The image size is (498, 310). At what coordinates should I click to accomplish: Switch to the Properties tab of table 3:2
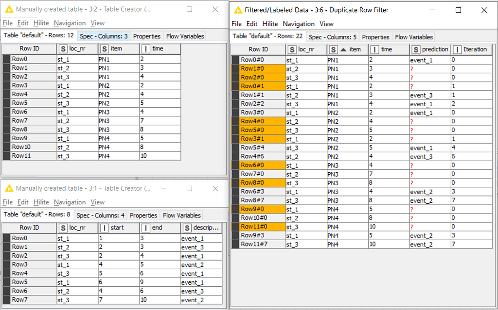tap(146, 35)
